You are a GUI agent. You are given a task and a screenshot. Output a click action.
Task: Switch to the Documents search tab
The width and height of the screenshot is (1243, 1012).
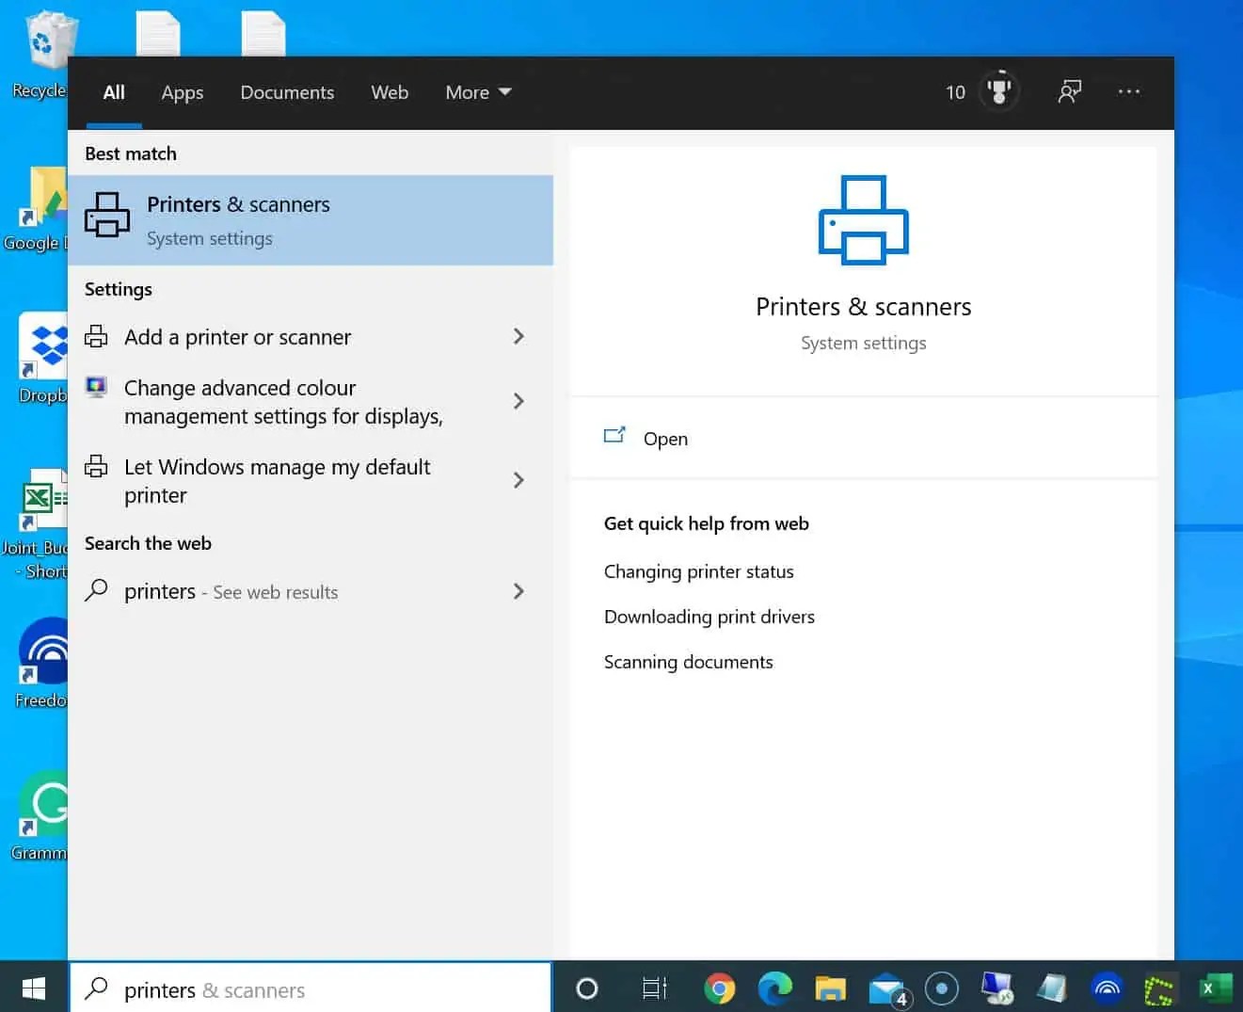[x=287, y=92]
